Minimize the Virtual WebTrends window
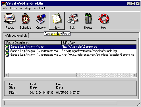This screenshot has height=107, width=141. pyautogui.click(x=128, y=4)
